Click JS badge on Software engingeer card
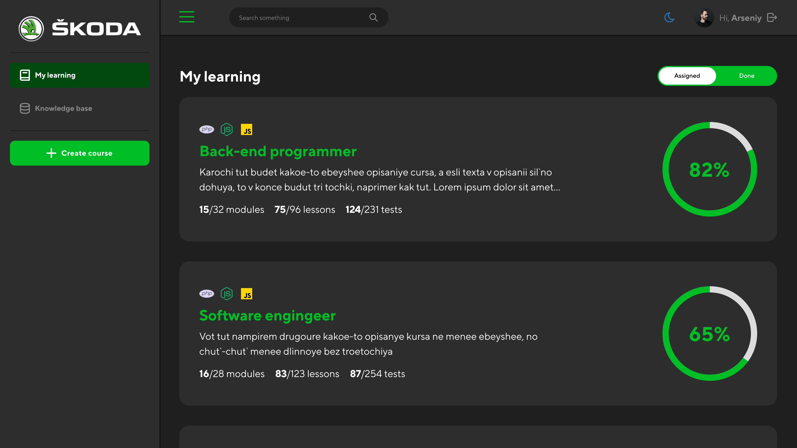The width and height of the screenshot is (797, 448). [247, 294]
